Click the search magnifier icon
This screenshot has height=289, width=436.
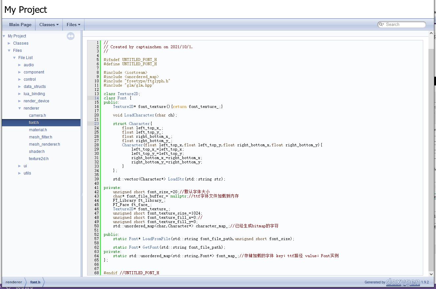coord(381,25)
